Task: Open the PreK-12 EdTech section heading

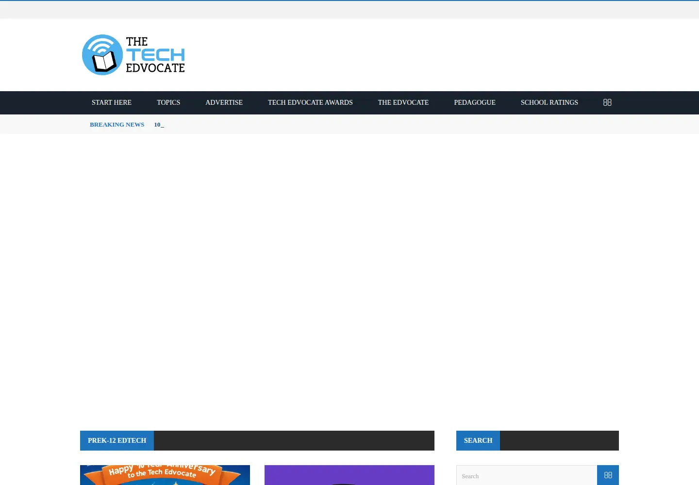Action: [x=117, y=440]
